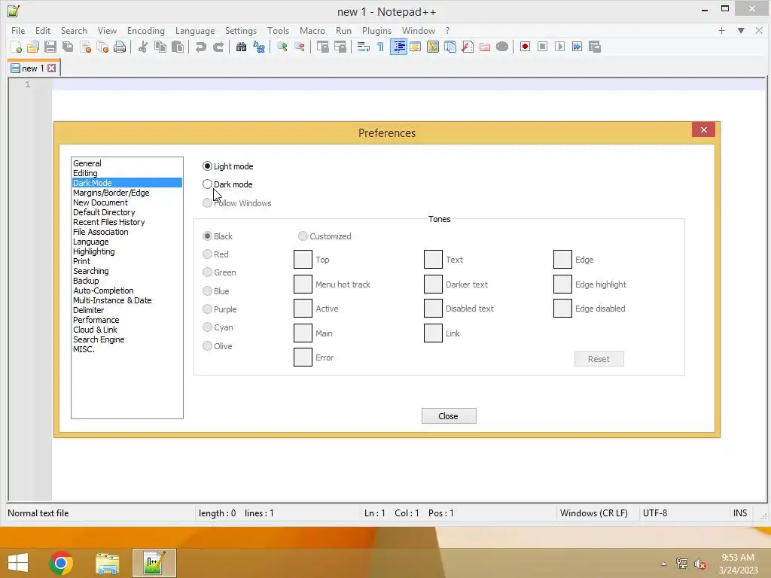Image resolution: width=771 pixels, height=578 pixels.
Task: Select the Light mode radio button
Action: (x=208, y=166)
